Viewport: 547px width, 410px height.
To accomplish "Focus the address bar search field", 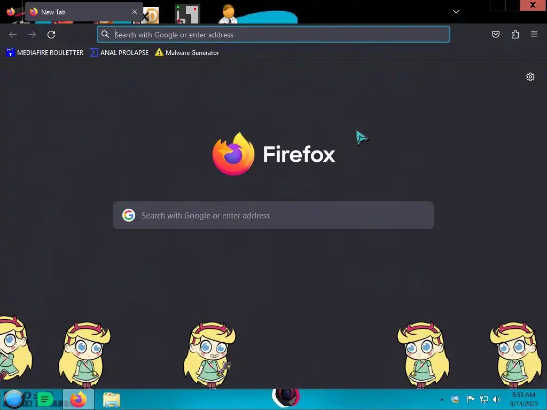I will coord(273,35).
